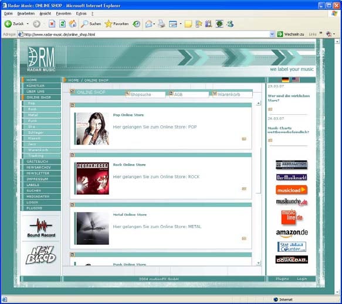Open Favoriten star button
The height and width of the screenshot is (304, 342).
(117, 24)
